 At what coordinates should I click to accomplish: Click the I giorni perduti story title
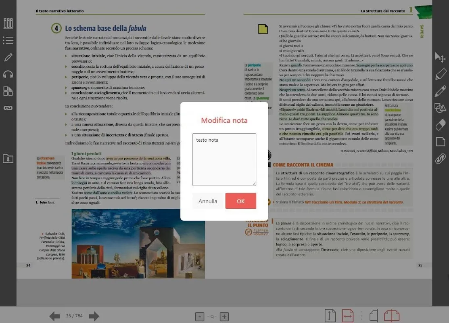point(86,153)
